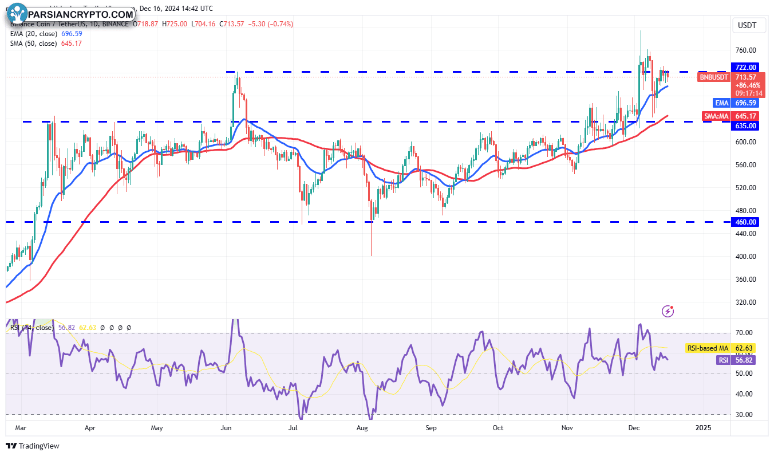Click the red 713.57 last price label
Viewport: 774px width, 456px height.
coord(747,77)
